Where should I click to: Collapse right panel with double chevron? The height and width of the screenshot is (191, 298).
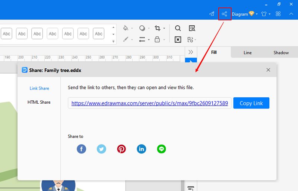click(191, 52)
